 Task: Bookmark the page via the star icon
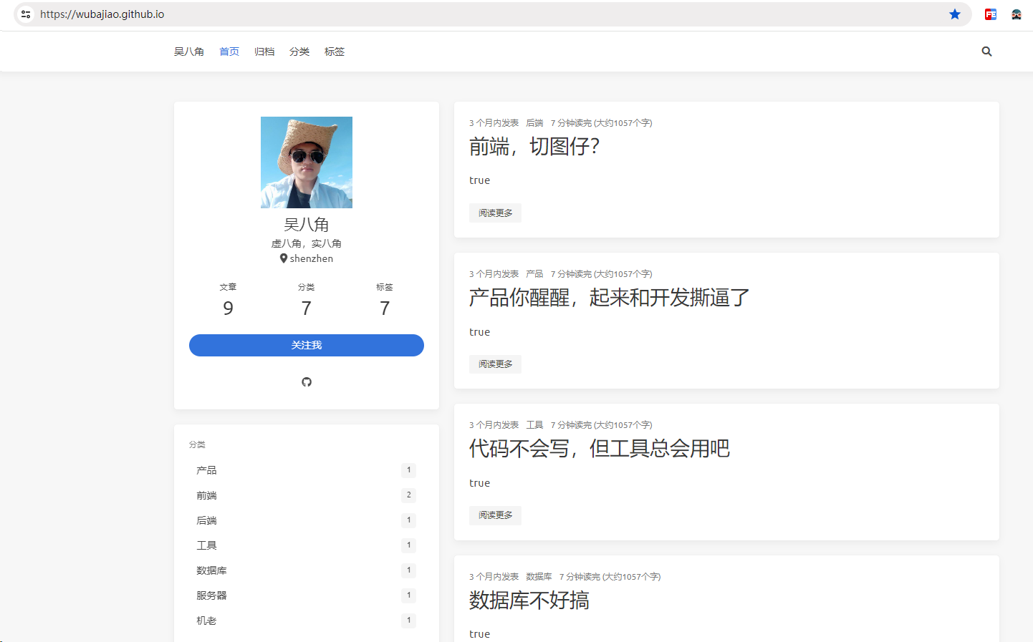coord(954,14)
